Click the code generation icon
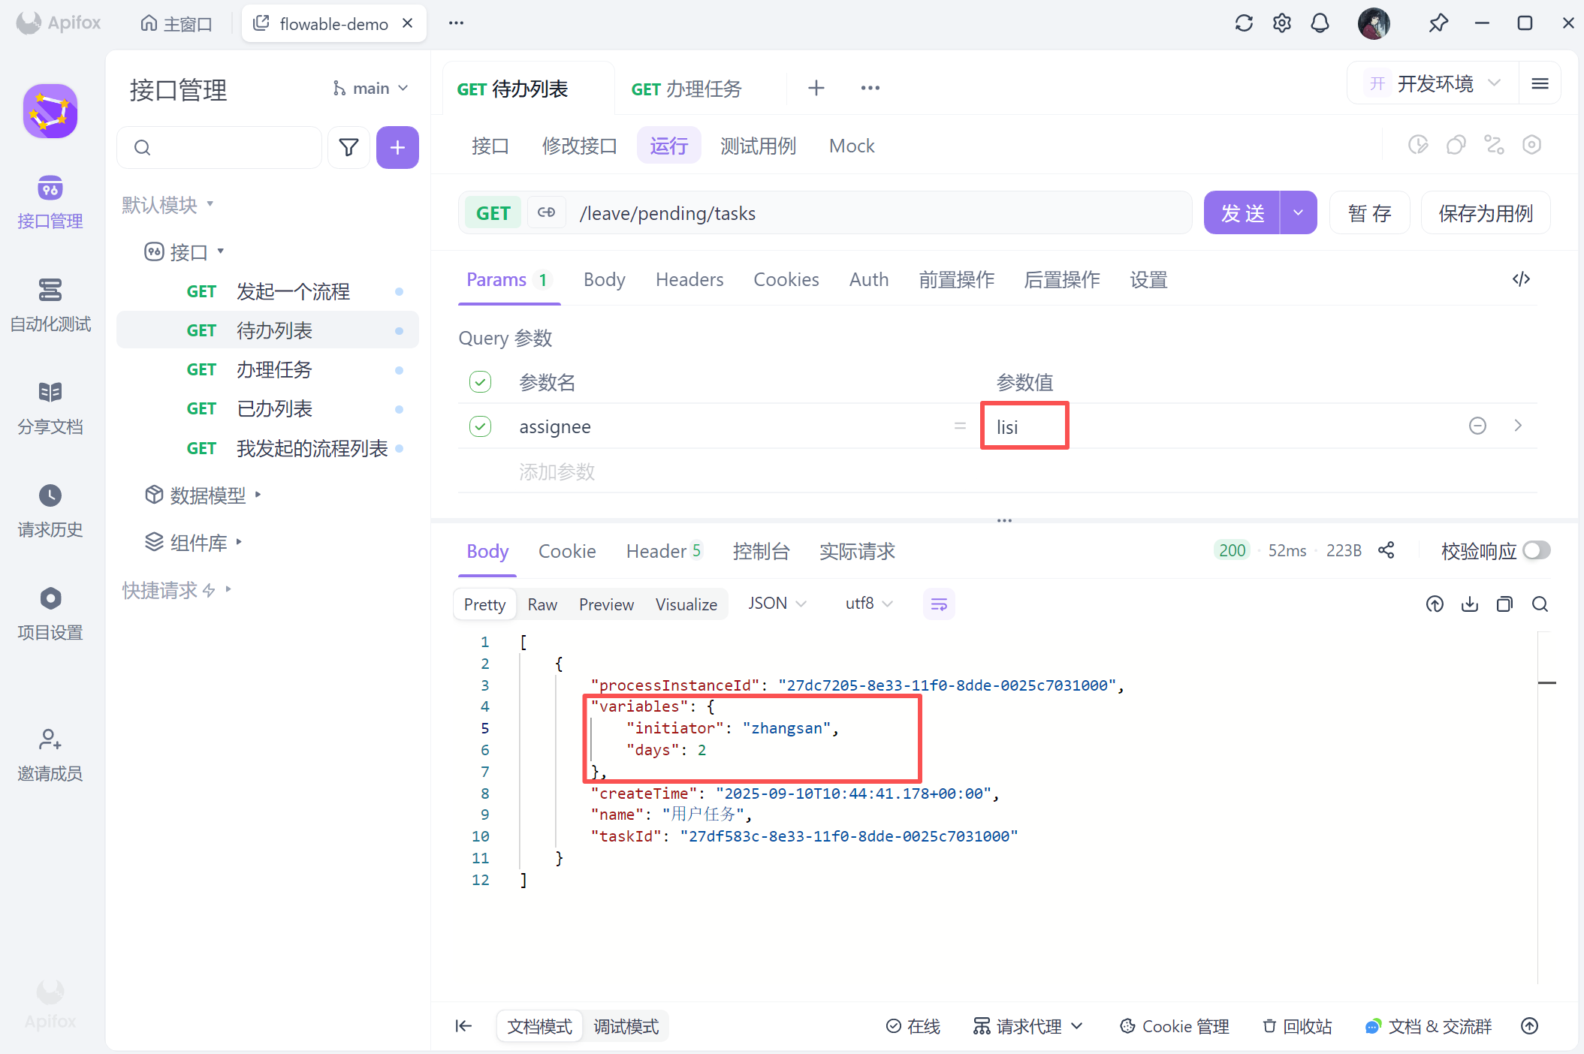 [x=1521, y=279]
